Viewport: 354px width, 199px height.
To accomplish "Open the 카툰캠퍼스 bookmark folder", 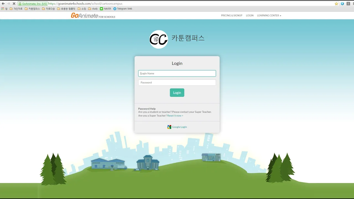I will (x=32, y=9).
